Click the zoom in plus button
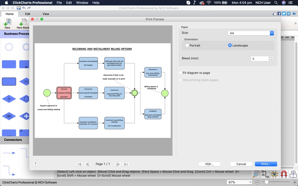The image size is (298, 186). point(295,182)
